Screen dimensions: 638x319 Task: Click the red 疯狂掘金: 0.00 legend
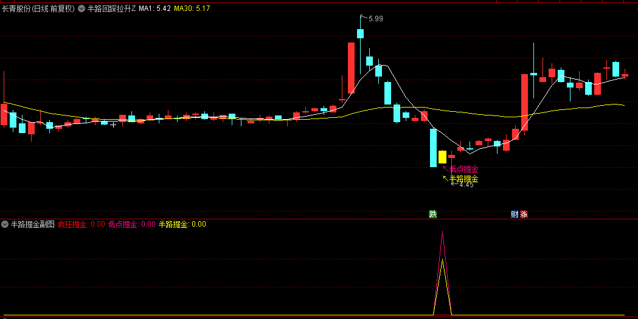tap(81, 224)
